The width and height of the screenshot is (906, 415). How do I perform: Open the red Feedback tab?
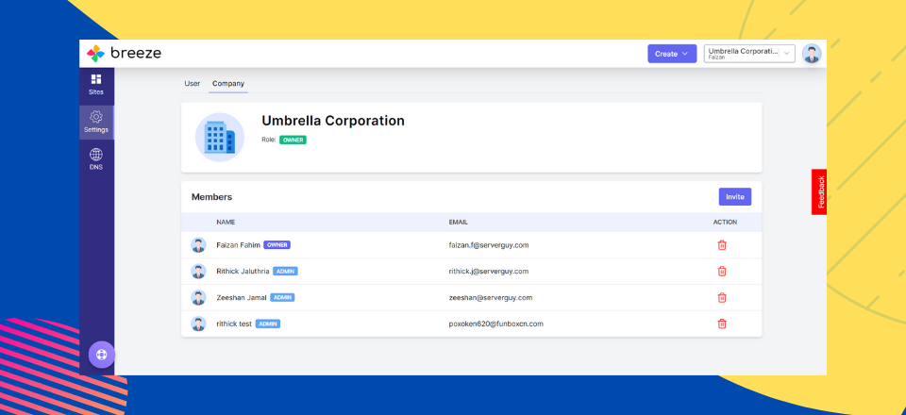click(x=819, y=191)
